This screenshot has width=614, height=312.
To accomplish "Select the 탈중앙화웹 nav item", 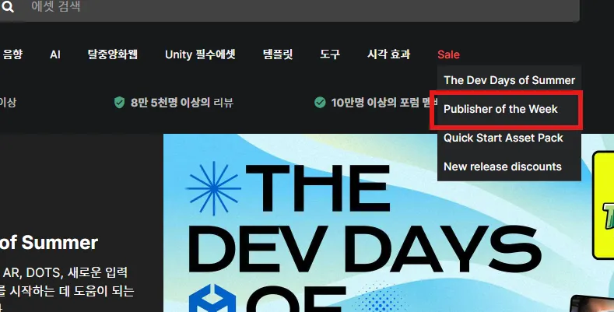I will (112, 54).
